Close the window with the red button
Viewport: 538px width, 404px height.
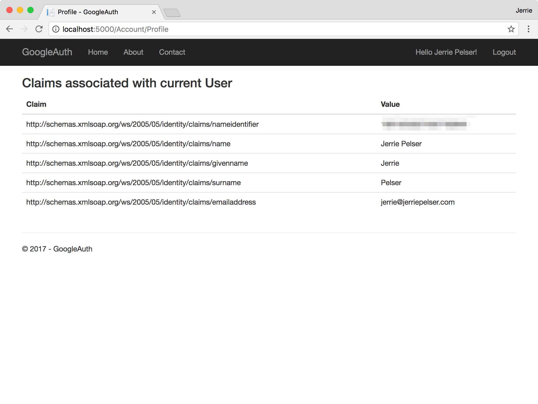9,10
